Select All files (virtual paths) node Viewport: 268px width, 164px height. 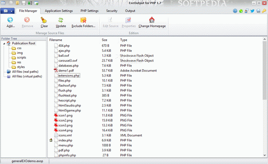[27, 76]
